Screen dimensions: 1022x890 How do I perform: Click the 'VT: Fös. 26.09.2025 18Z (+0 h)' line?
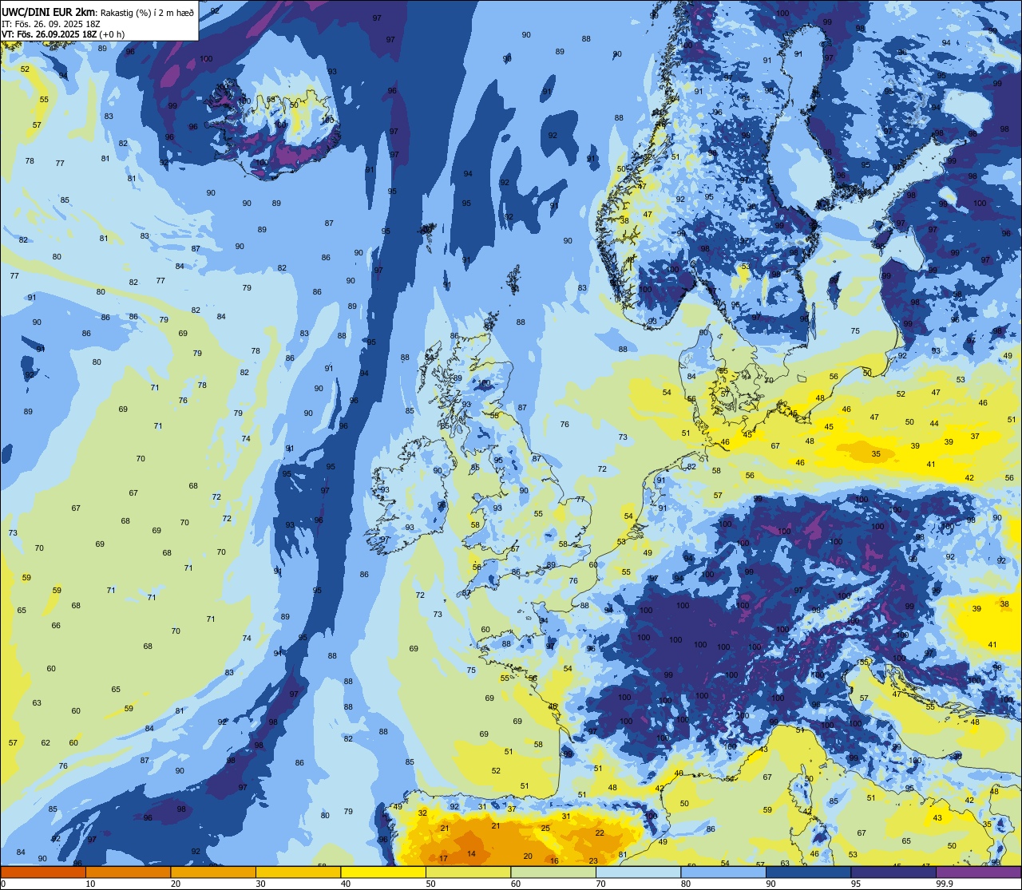63,34
